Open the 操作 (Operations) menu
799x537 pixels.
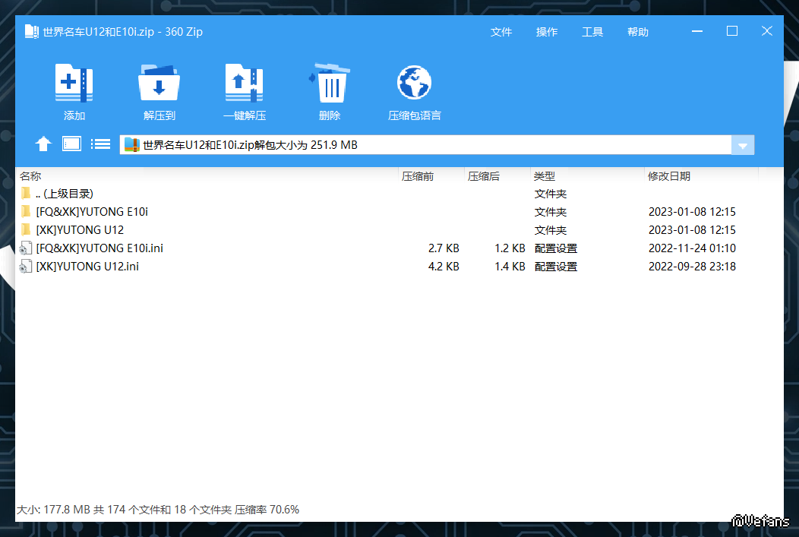pos(547,32)
